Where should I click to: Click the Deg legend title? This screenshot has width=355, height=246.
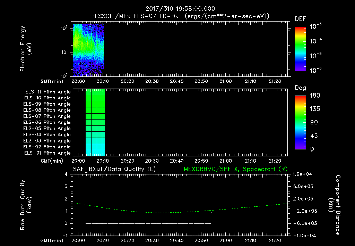[301, 88]
